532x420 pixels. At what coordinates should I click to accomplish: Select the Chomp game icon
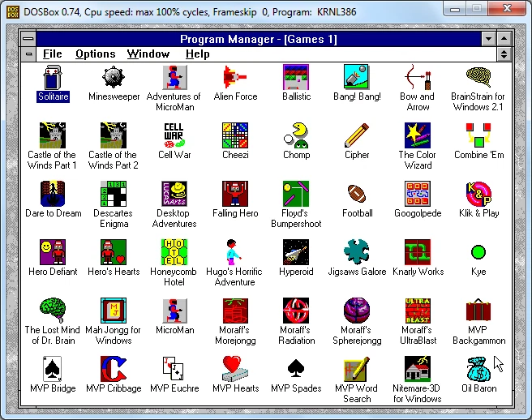pyautogui.click(x=296, y=135)
